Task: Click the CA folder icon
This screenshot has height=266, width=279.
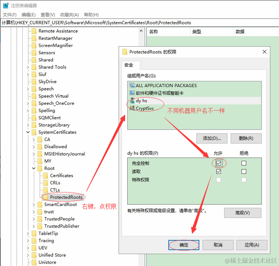Action: tap(40, 139)
